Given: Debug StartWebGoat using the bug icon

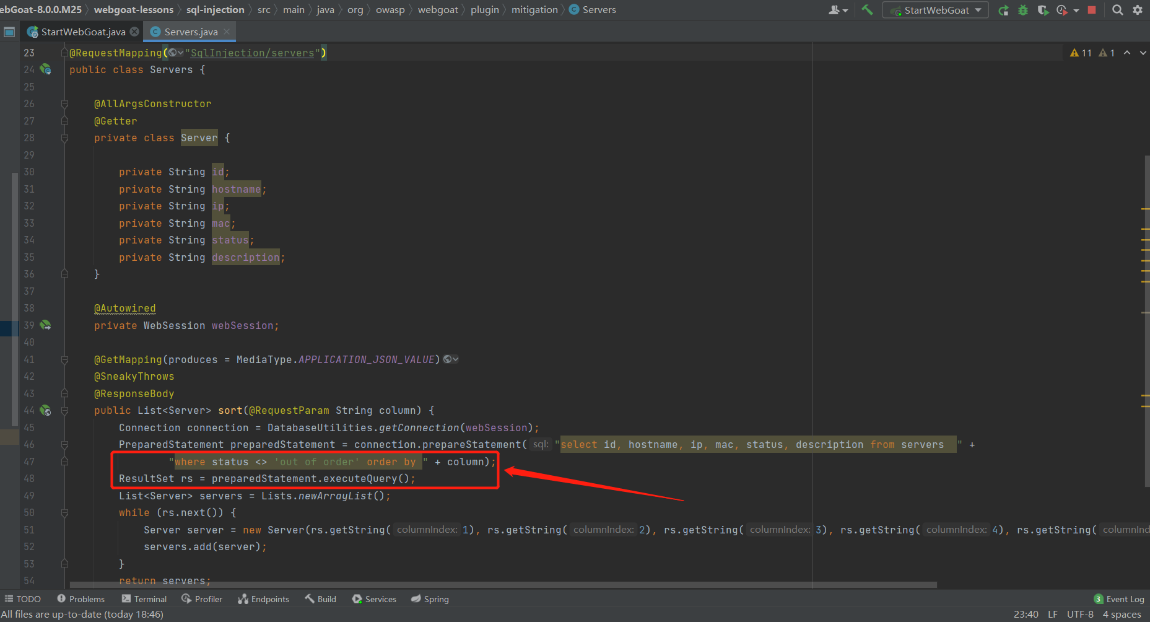Looking at the screenshot, I should coord(1022,10).
